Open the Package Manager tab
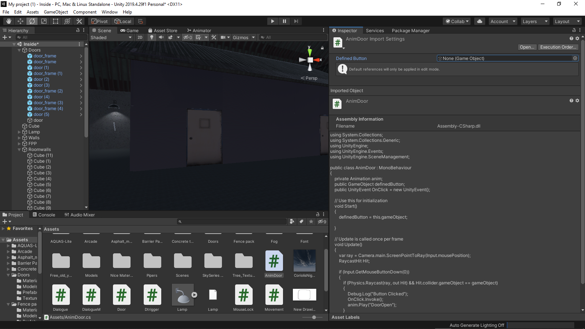Image resolution: width=585 pixels, height=329 pixels. [x=411, y=30]
